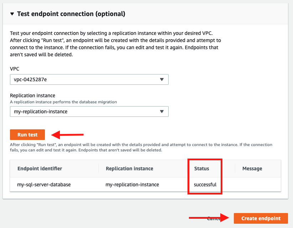Click the Run test button
Image resolution: width=293 pixels, height=228 pixels.
27,135
